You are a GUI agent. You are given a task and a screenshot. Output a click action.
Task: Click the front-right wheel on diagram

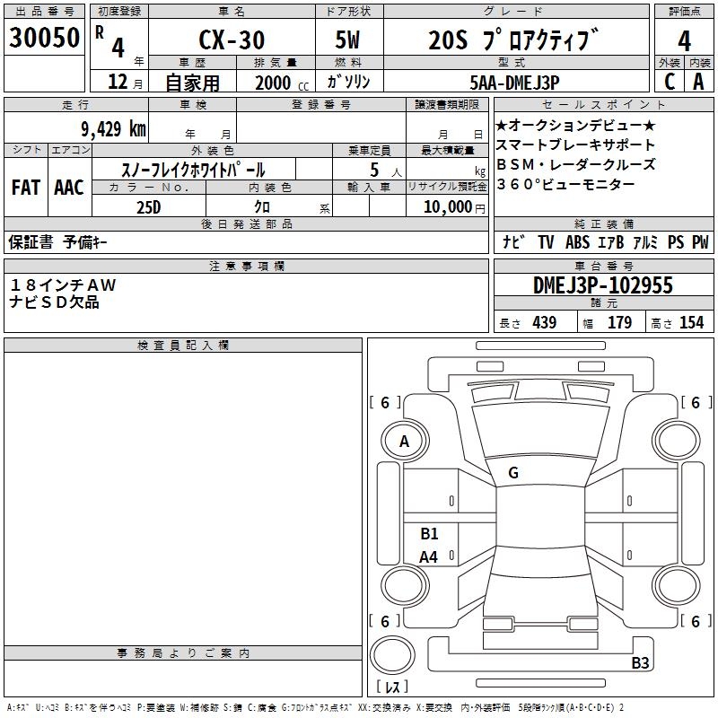(677, 441)
